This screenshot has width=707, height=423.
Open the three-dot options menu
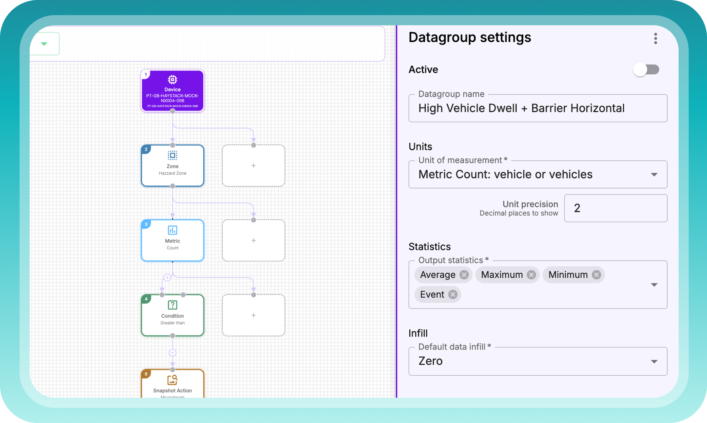[655, 39]
